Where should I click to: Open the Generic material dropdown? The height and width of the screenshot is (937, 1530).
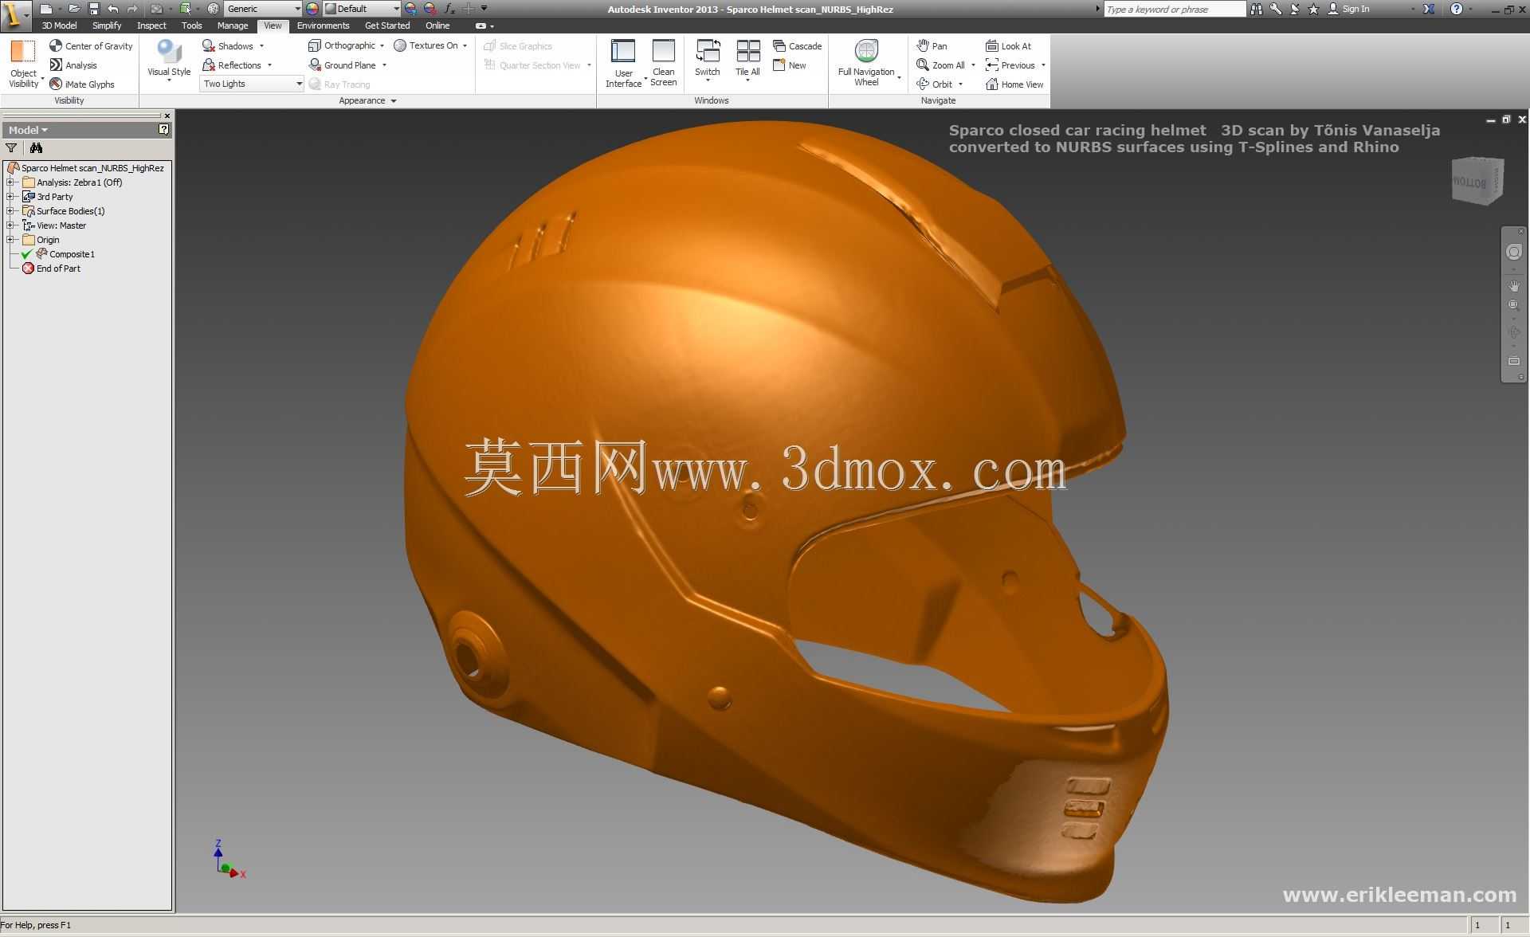click(263, 9)
